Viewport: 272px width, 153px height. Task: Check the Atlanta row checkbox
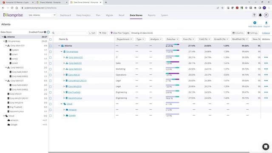coord(50,46)
